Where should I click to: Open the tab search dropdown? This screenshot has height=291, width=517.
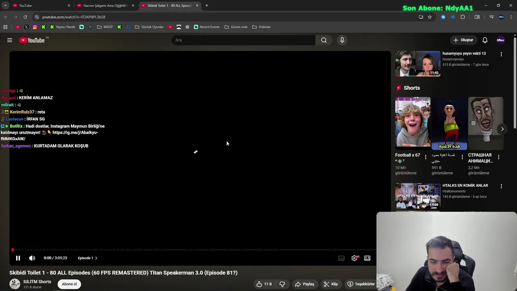pyautogui.click(x=5, y=5)
